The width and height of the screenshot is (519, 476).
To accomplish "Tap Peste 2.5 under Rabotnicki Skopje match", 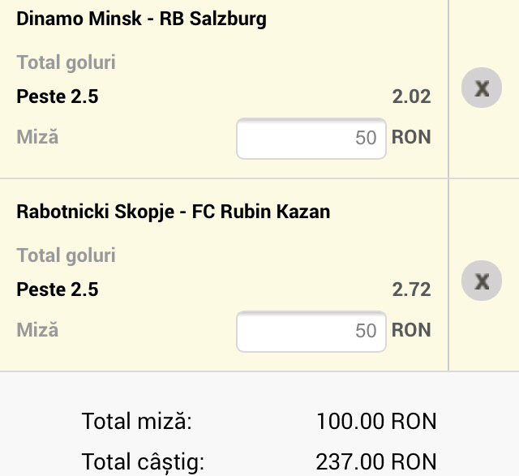I will tap(58, 290).
